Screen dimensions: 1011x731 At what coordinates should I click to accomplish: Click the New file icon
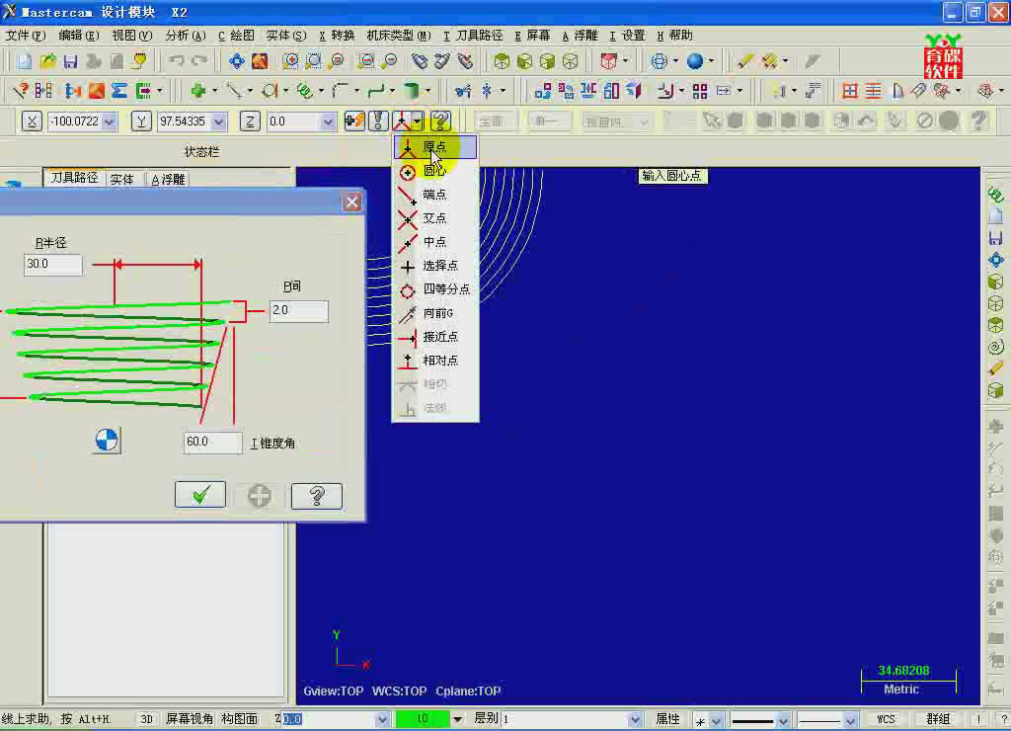pyautogui.click(x=25, y=61)
